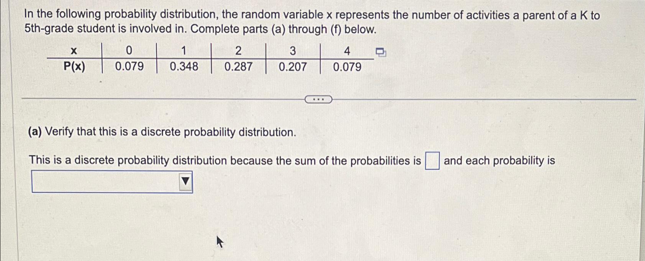The height and width of the screenshot is (261, 645).
Task: Click the x value 4 in the table
Action: [347, 51]
